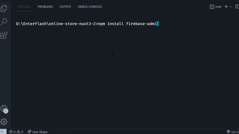Switch to the OUTPUT tab
The image size is (239, 134).
click(65, 7)
